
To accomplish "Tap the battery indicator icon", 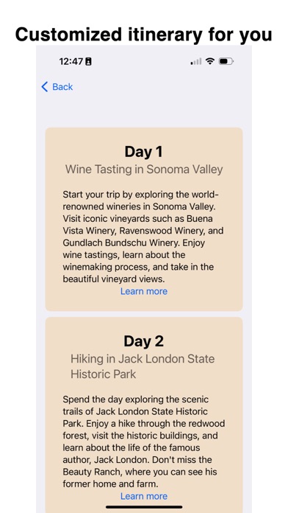I will tap(226, 61).
